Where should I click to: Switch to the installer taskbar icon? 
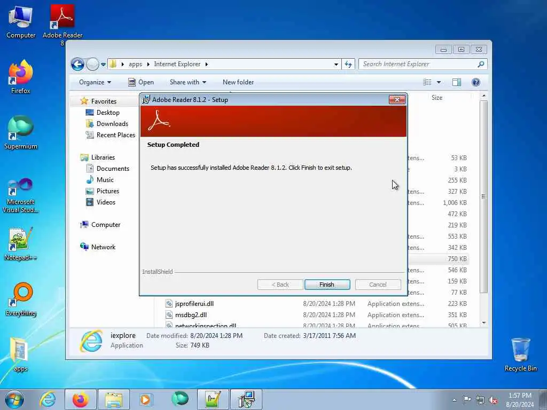[x=246, y=399]
